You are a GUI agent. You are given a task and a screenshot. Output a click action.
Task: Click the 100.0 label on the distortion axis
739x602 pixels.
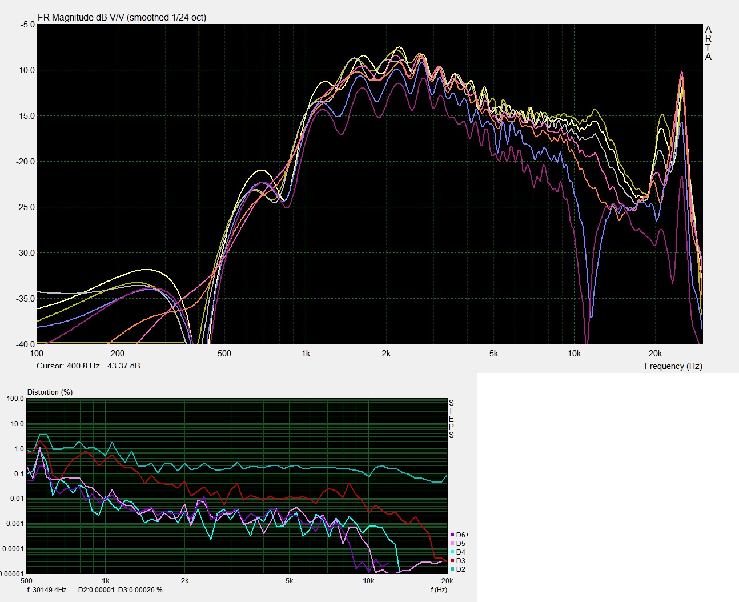[15, 399]
